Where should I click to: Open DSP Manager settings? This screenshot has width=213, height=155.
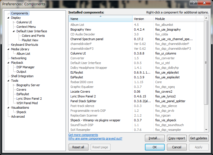pyautogui.click(x=25, y=67)
